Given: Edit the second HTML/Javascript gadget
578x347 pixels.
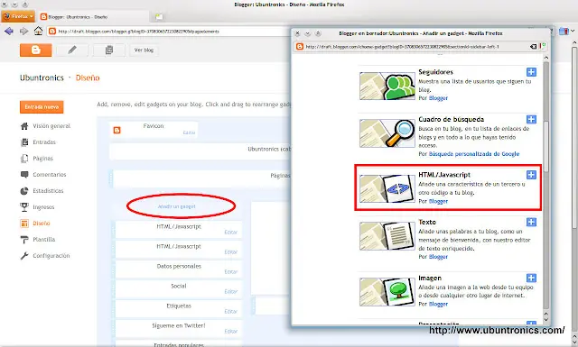Looking at the screenshot, I should click(231, 252).
